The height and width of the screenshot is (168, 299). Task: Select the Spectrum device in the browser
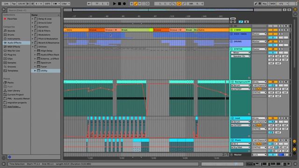[46, 63]
